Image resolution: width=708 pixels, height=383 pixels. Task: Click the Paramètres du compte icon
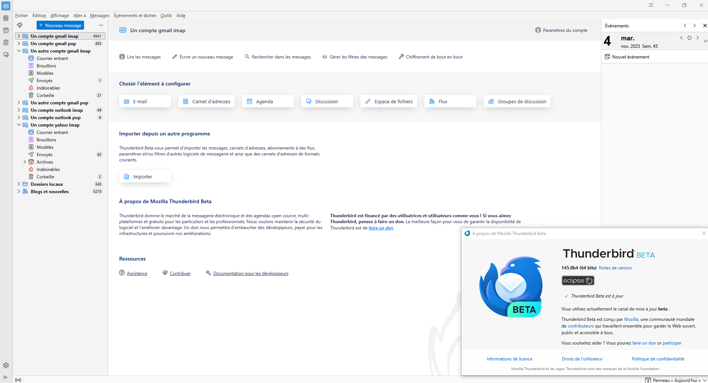coord(538,30)
